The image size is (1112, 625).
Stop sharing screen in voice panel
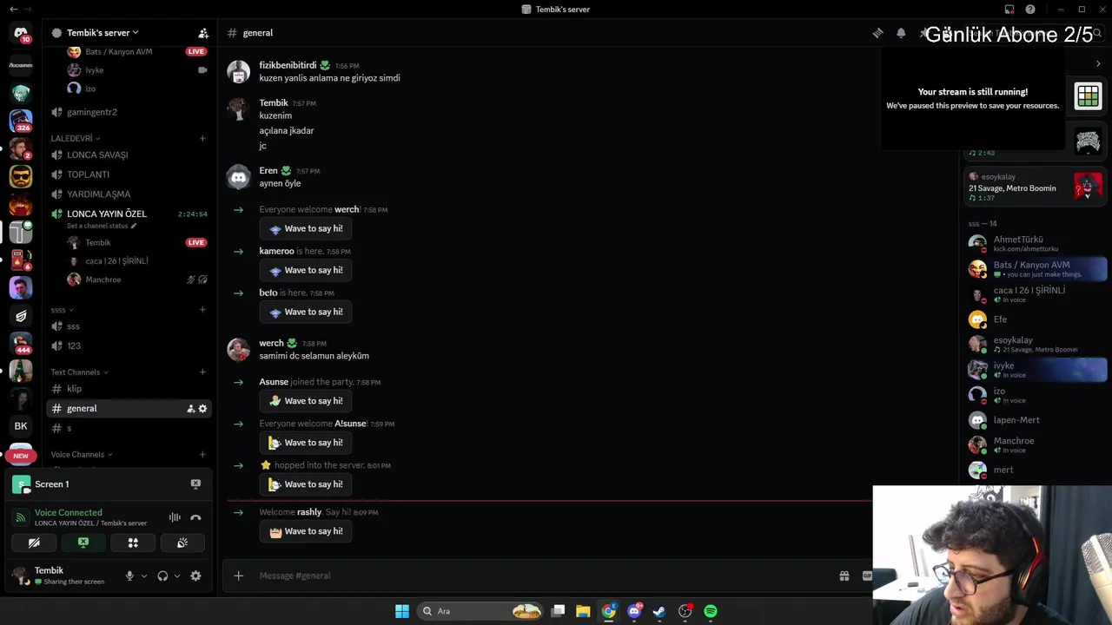(83, 543)
